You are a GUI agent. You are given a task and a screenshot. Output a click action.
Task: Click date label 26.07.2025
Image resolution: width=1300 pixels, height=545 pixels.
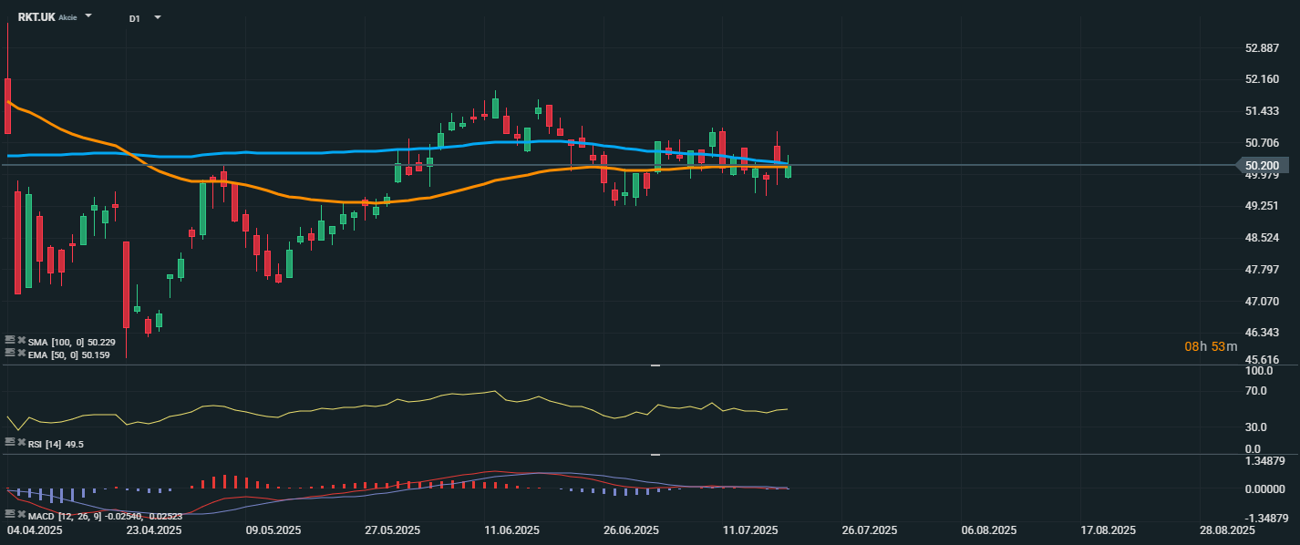tap(870, 530)
